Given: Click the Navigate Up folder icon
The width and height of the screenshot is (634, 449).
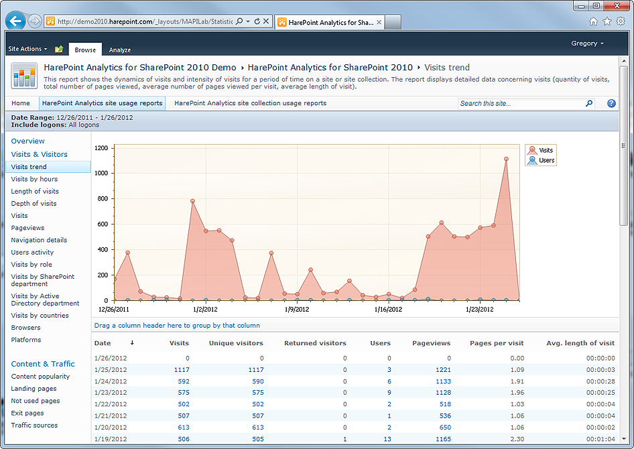Looking at the screenshot, I should [x=59, y=50].
